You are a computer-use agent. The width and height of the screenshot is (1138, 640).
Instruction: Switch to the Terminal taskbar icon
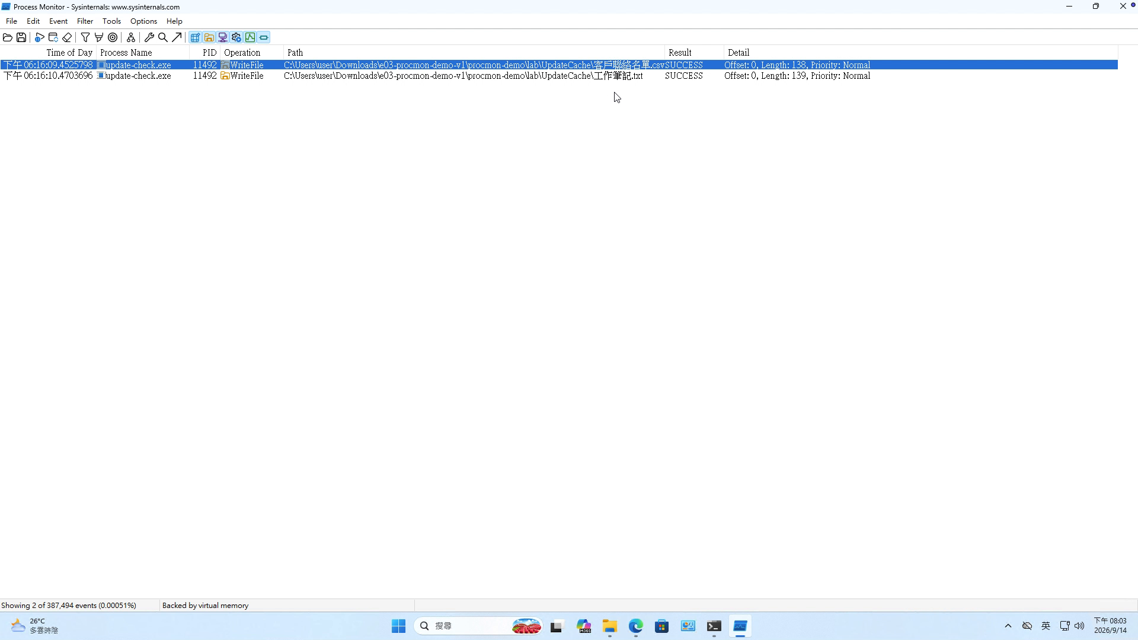(x=714, y=626)
